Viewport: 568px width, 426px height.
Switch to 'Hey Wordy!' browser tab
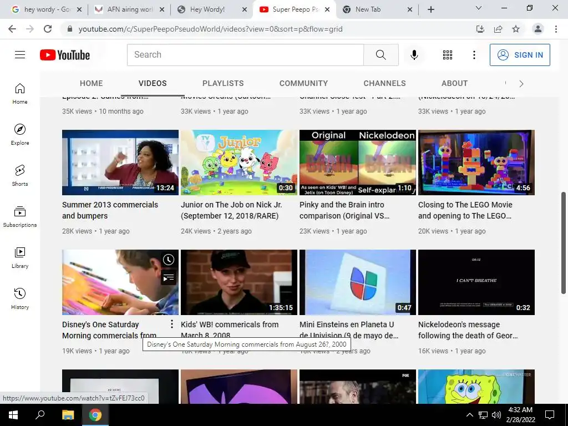click(x=207, y=9)
